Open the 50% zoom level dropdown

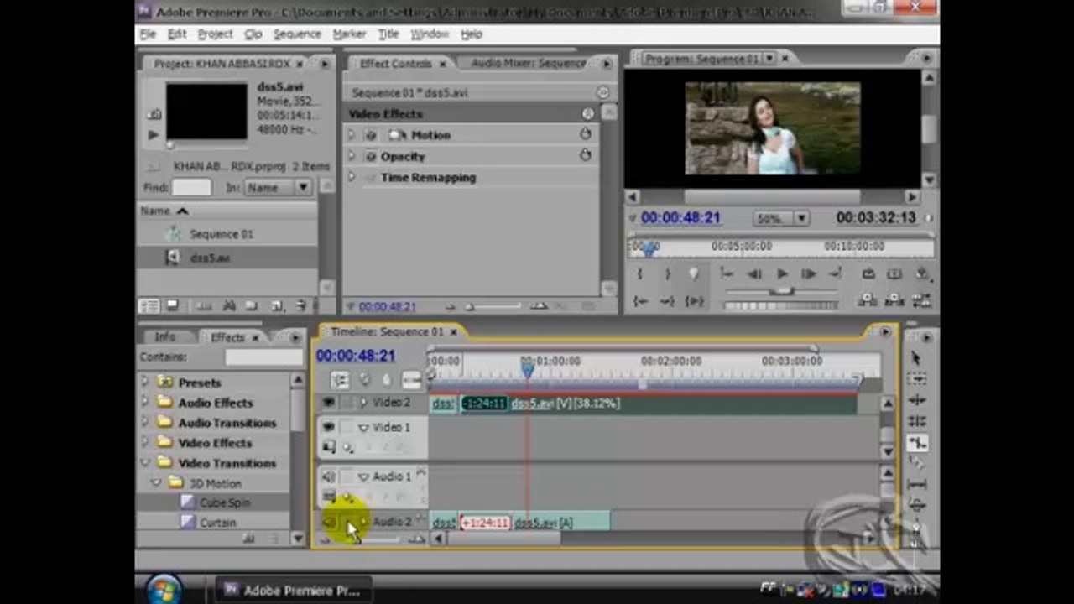pyautogui.click(x=802, y=218)
